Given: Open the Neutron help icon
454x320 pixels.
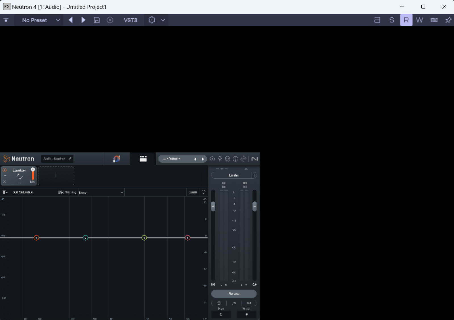Looking at the screenshot, I should tap(235, 159).
